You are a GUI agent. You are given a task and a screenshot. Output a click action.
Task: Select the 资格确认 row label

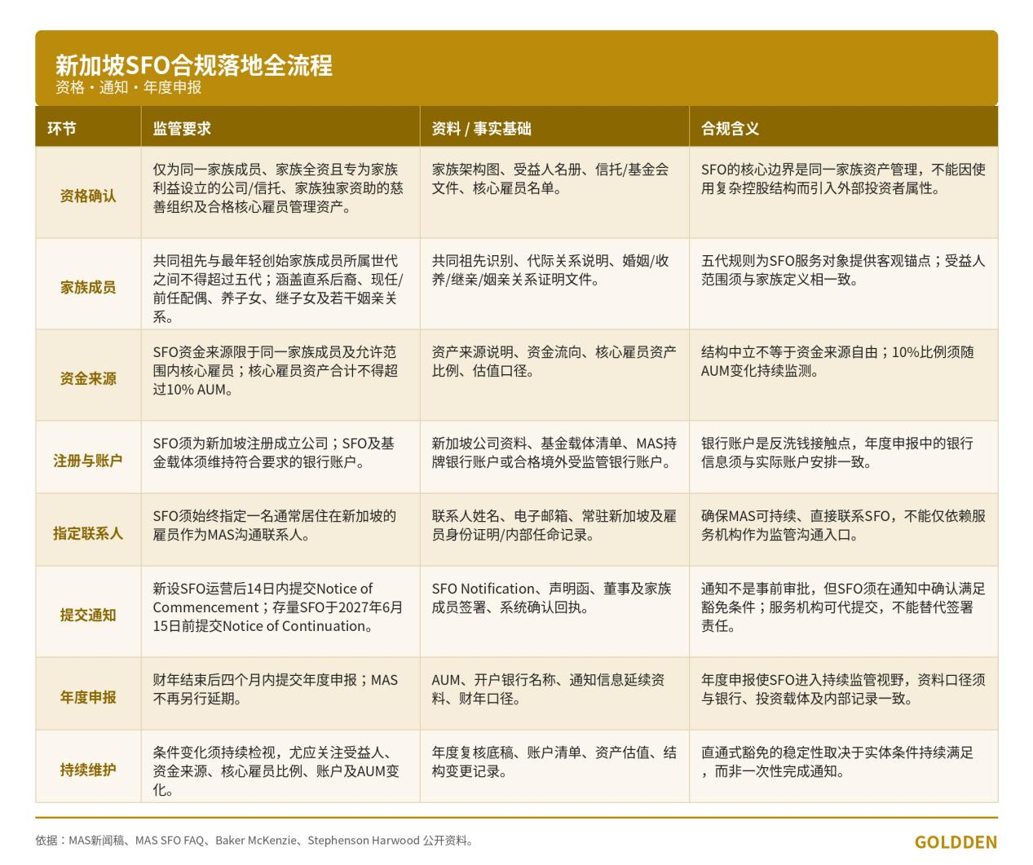pos(88,196)
